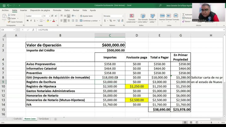Click the increase decimals icon

[x=119, y=21]
